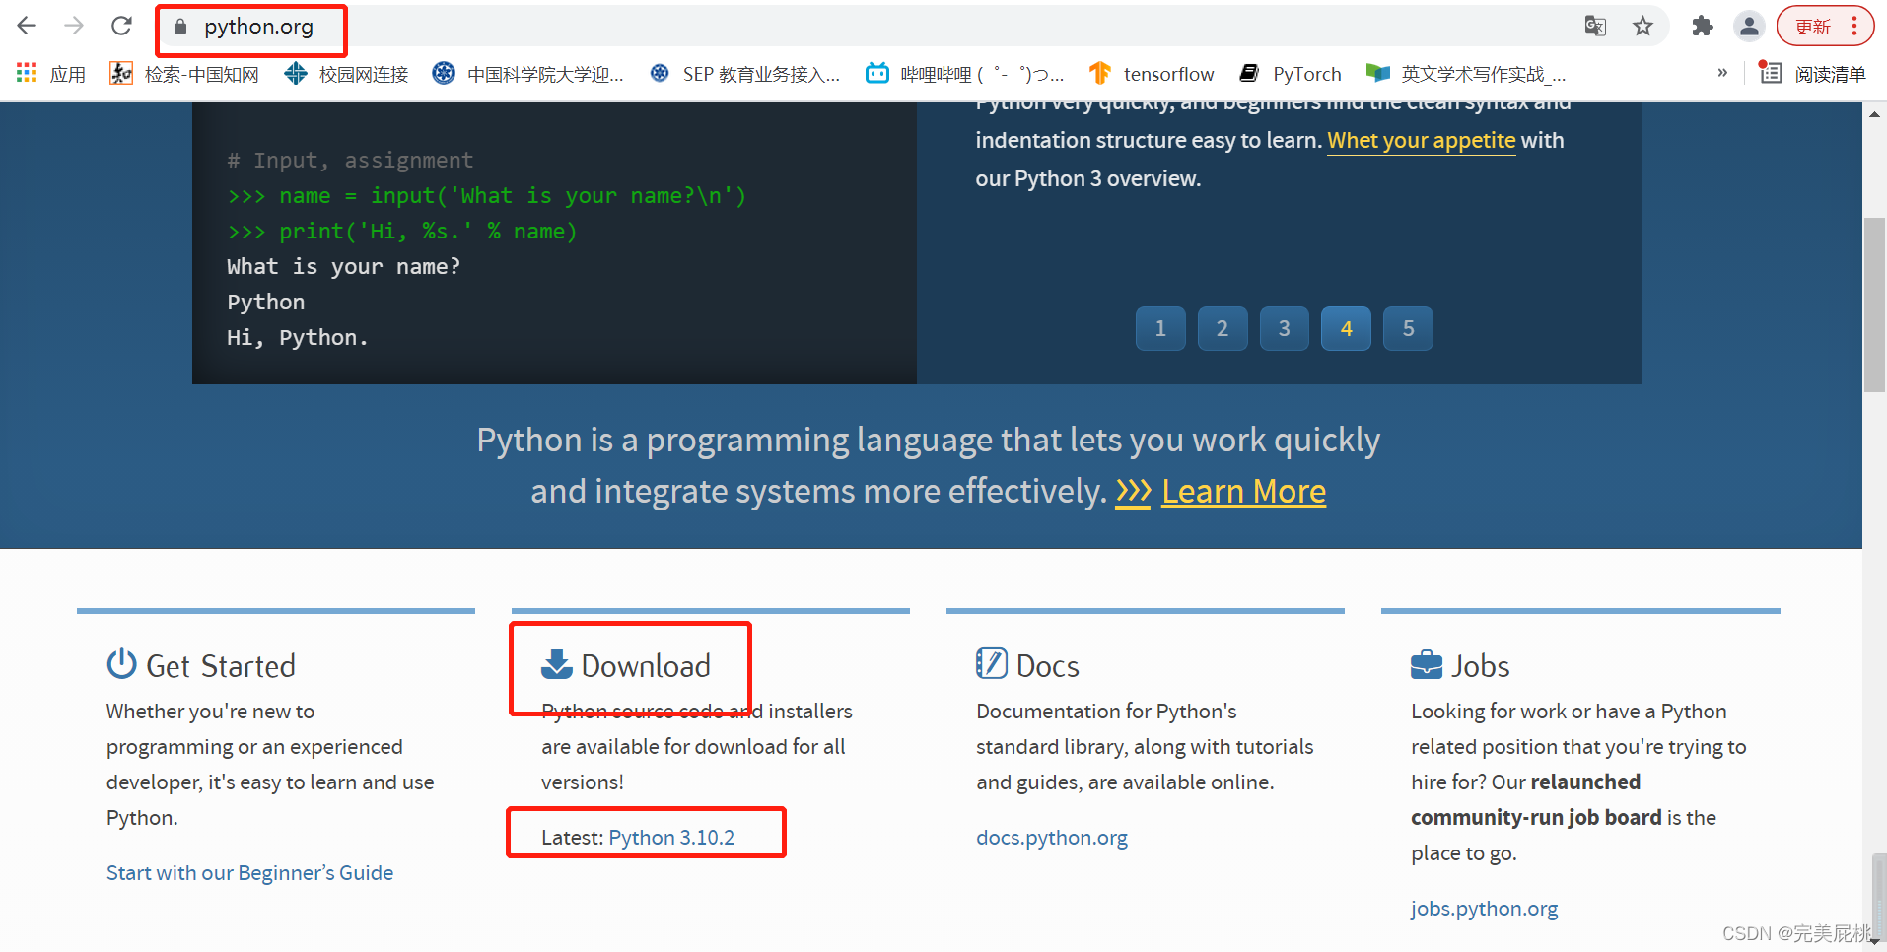Image resolution: width=1887 pixels, height=952 pixels.
Task: Open the PyTorch bookmark
Action: (1291, 74)
